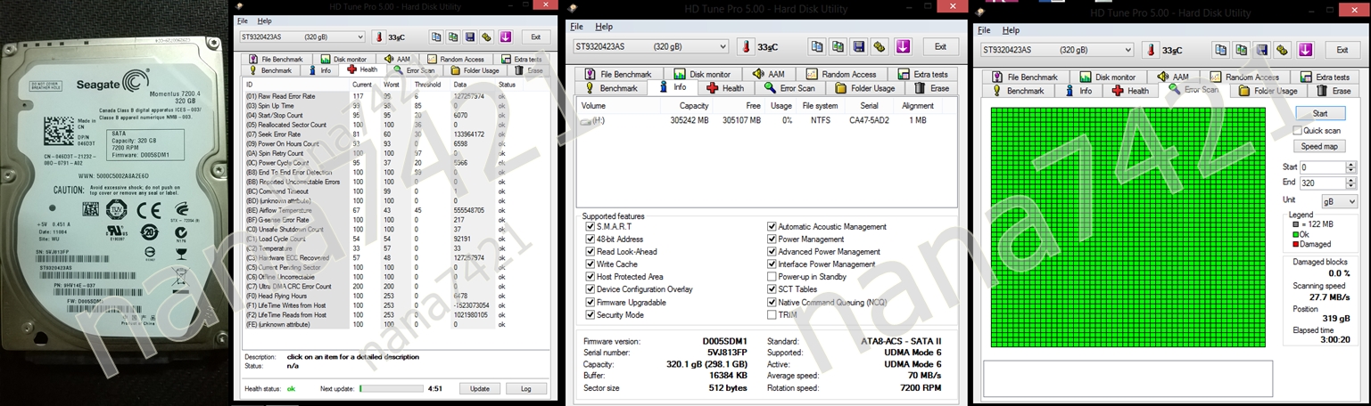This screenshot has height=406, width=1371.
Task: Click the Speed map button
Action: 1320,146
